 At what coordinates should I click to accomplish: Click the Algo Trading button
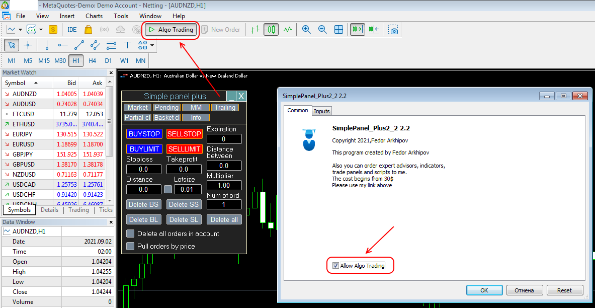click(x=171, y=30)
